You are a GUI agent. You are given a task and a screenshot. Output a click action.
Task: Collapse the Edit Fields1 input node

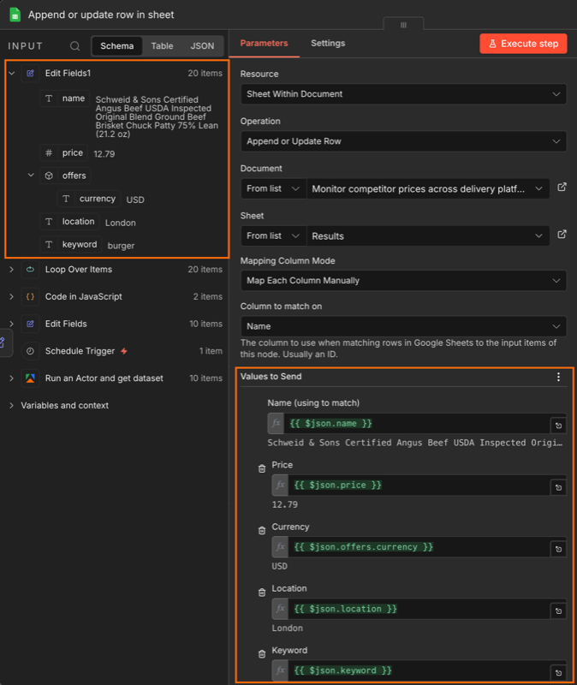pos(12,73)
